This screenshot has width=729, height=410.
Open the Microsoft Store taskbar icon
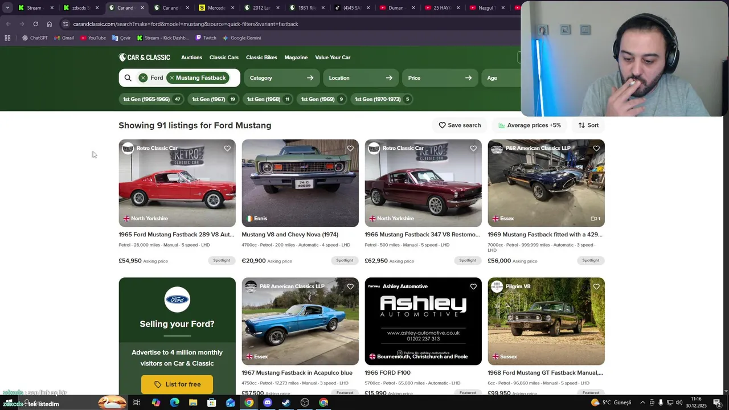211,403
